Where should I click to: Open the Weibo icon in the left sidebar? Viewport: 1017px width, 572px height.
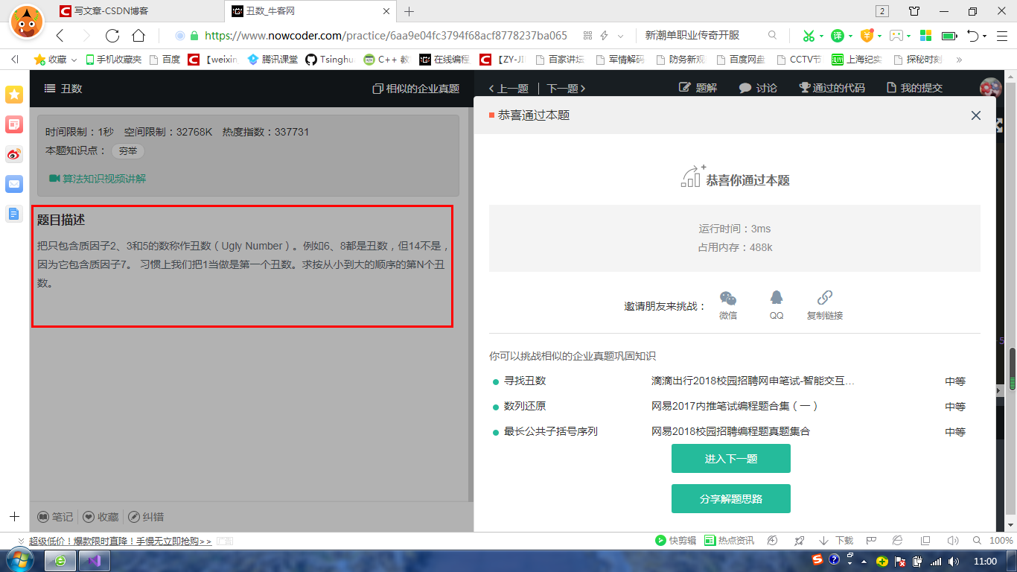click(13, 155)
